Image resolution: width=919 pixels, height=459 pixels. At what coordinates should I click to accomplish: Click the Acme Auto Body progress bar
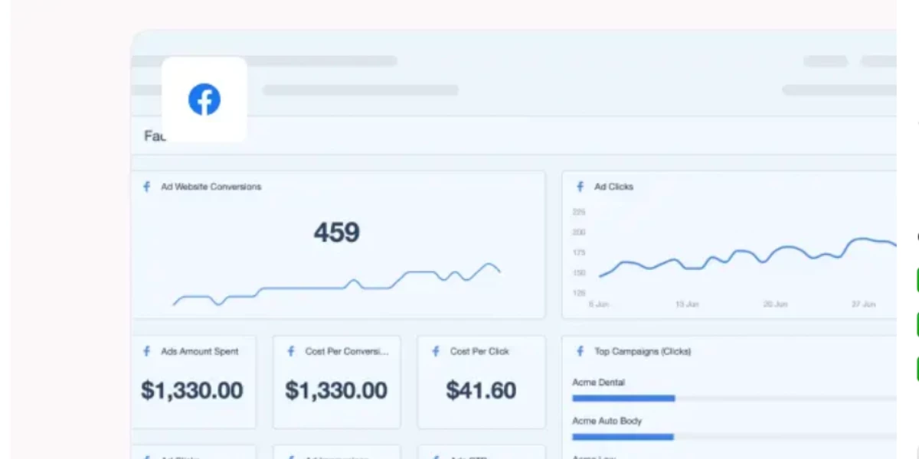tap(734, 437)
